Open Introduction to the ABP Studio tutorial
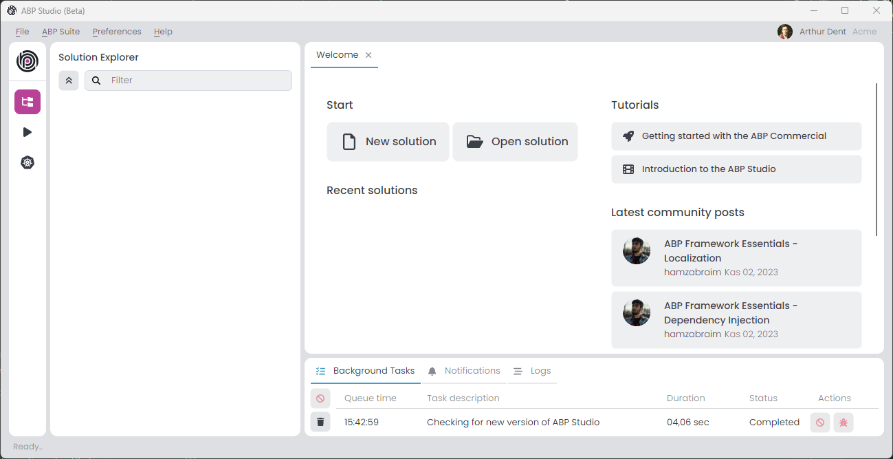Image resolution: width=893 pixels, height=459 pixels. coord(736,169)
